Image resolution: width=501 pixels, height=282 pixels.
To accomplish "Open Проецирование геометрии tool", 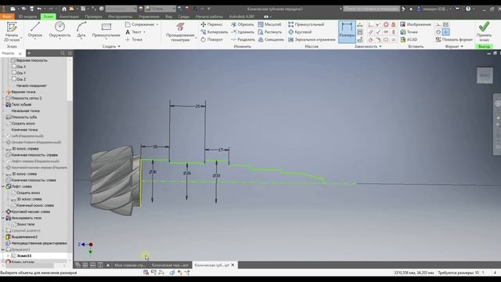I will 180,32.
